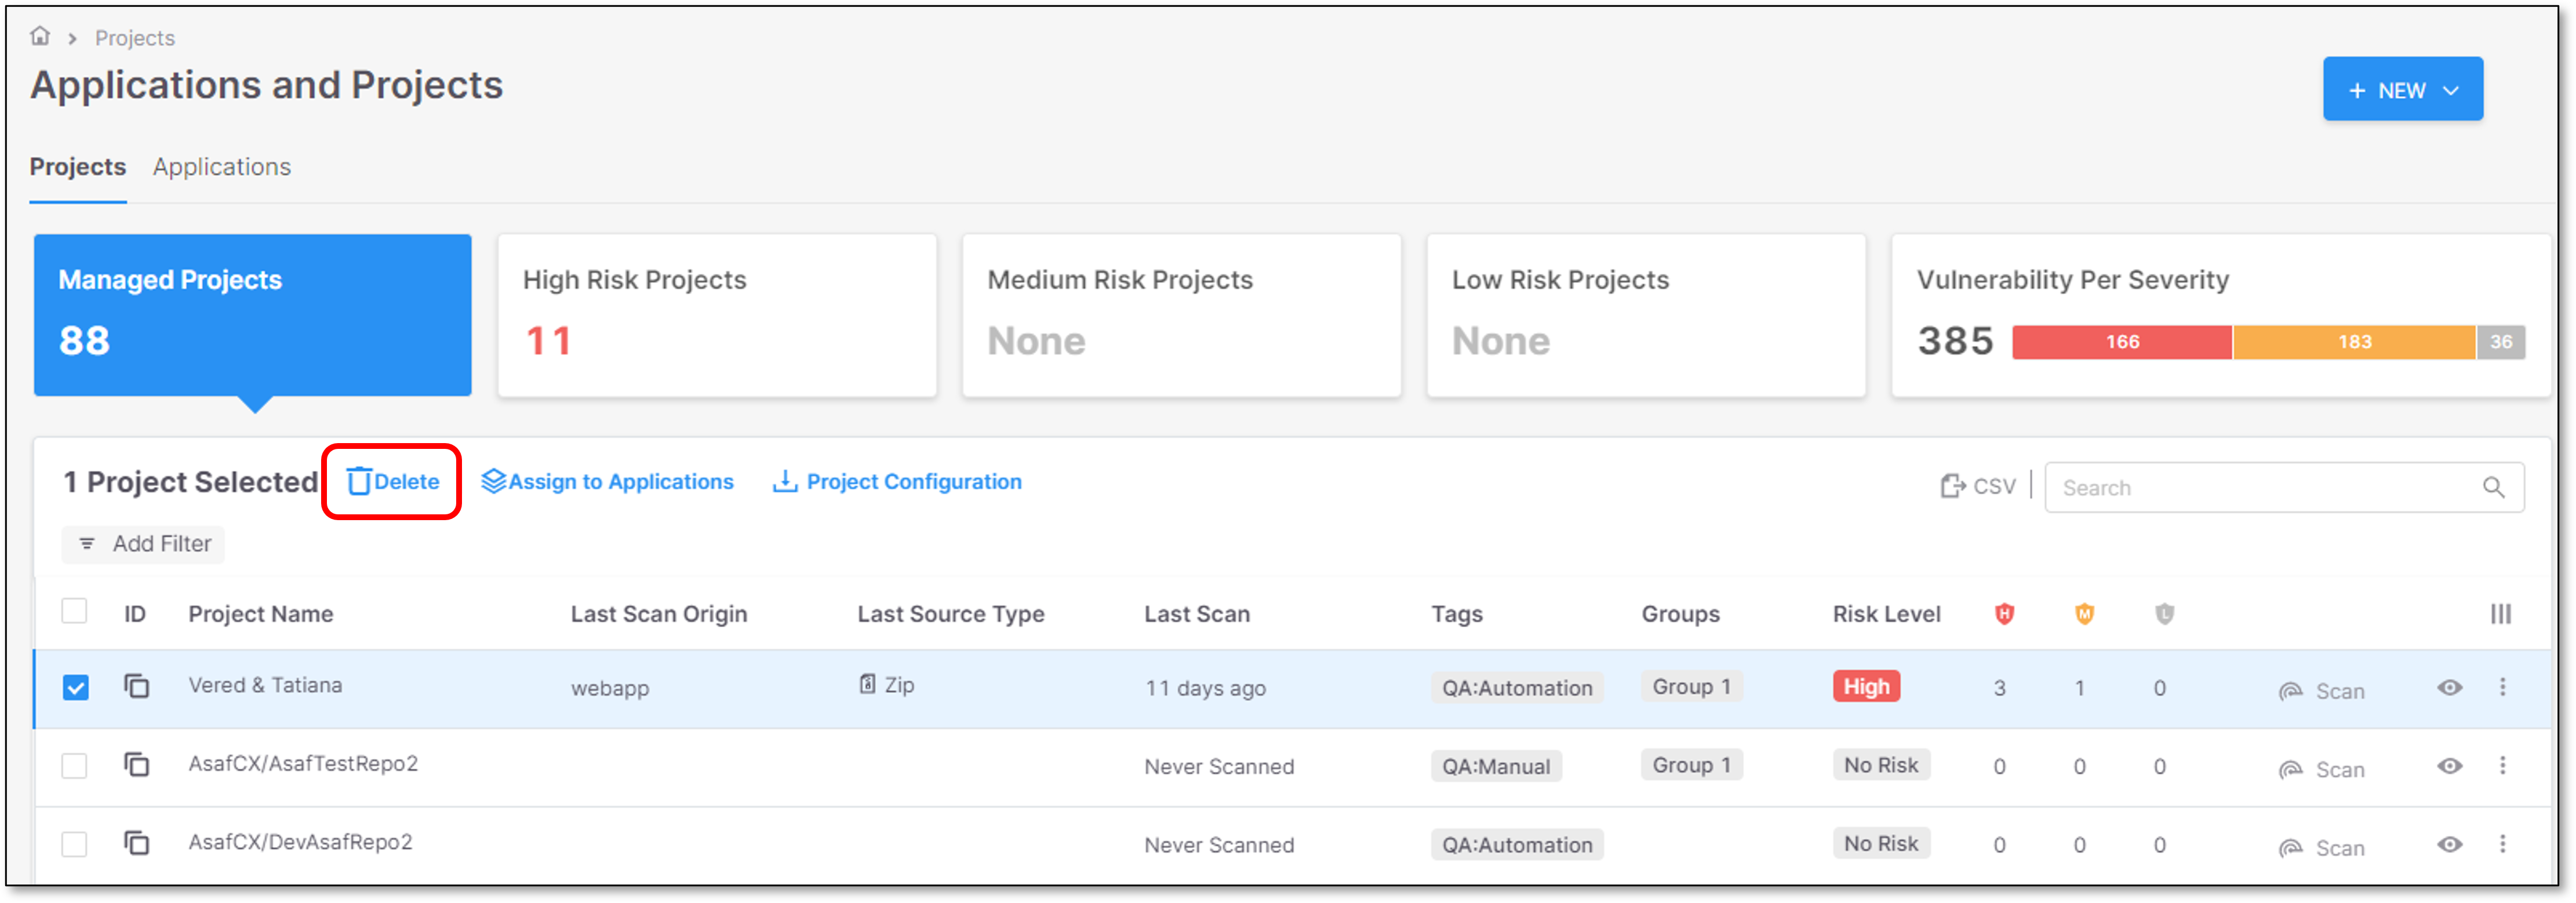Select the Managed Projects card
This screenshot has width=2576, height=903.
tap(253, 316)
